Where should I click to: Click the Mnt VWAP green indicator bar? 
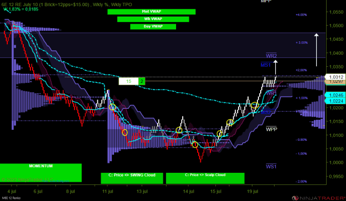(x=151, y=12)
